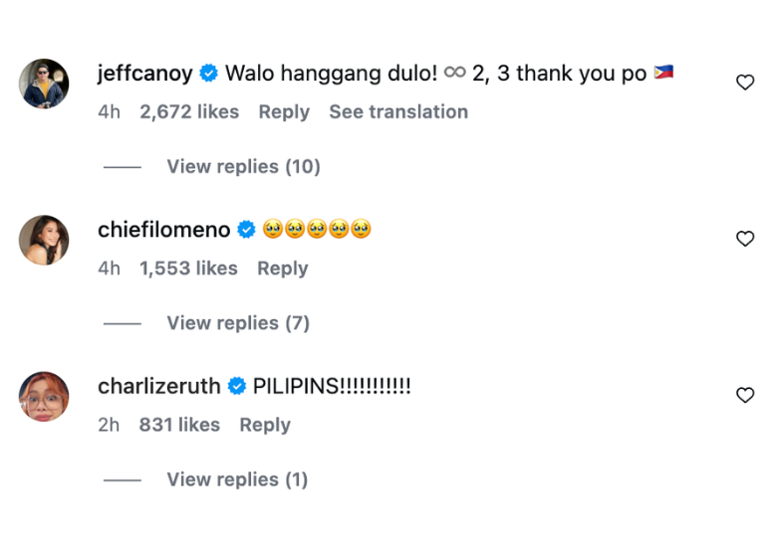Like jeffcanoy's comment with the heart
The height and width of the screenshot is (547, 772).
coord(744,83)
